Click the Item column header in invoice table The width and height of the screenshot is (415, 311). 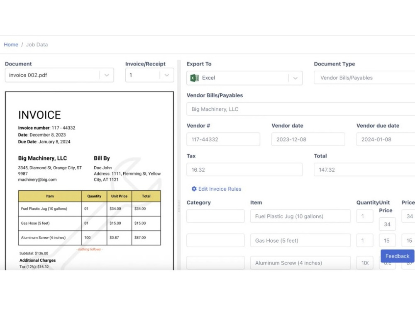[50, 196]
